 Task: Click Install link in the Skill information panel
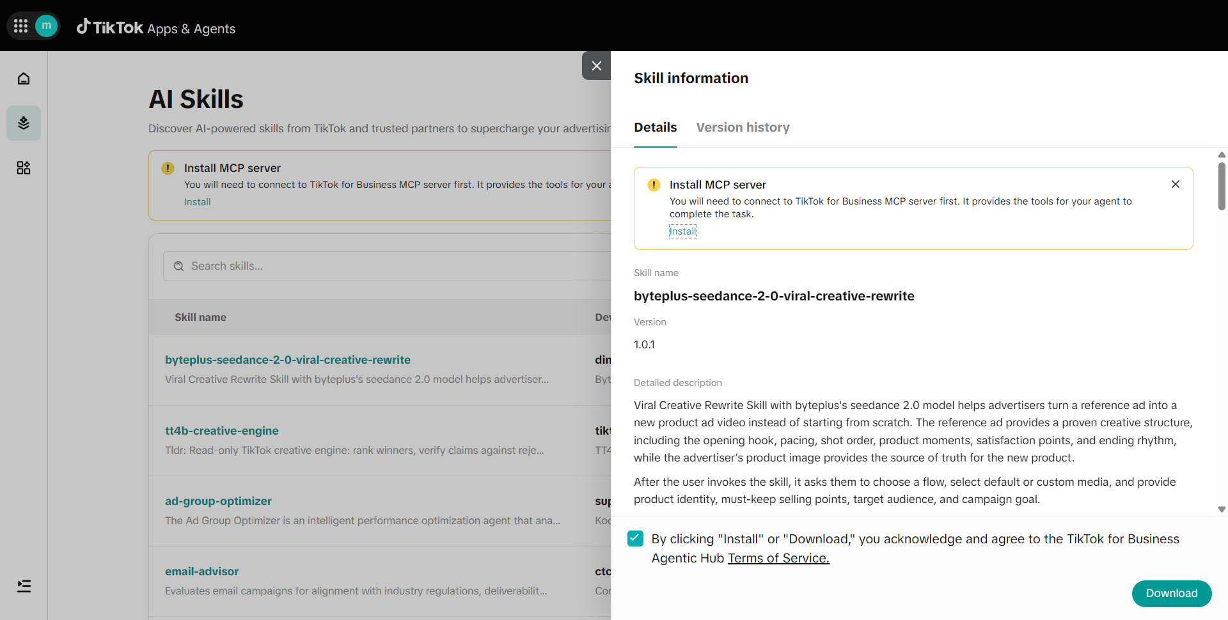point(682,231)
